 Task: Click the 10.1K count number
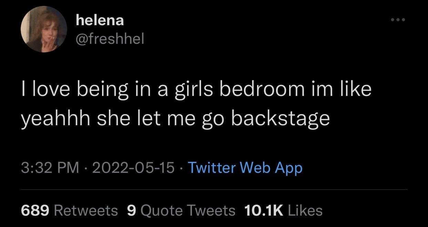click(x=263, y=210)
